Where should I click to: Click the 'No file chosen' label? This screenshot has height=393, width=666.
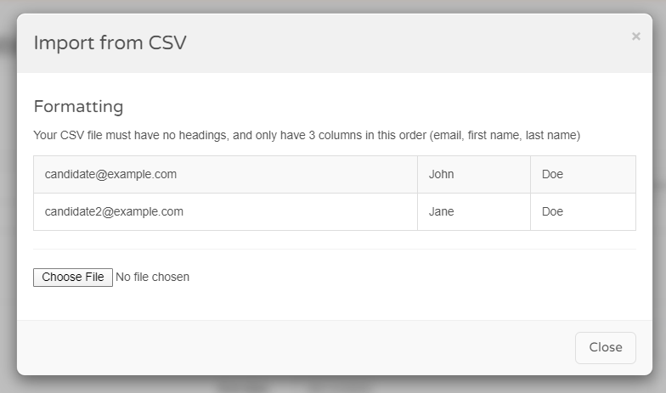(153, 277)
